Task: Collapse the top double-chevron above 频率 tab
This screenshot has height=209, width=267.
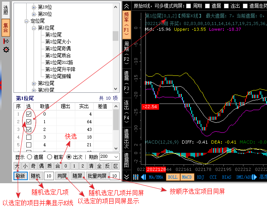Action: (127, 6)
